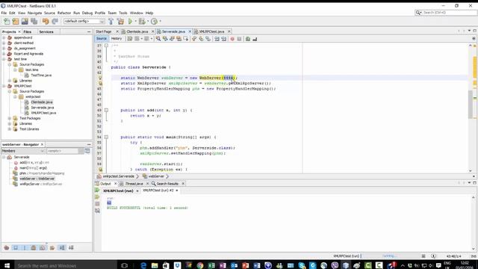Collapse the main method fold on line 54
Viewport: 478px width, 269px height.
point(106,137)
